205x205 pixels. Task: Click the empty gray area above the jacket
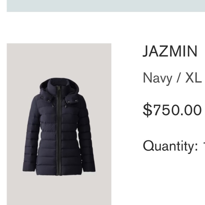59,60
